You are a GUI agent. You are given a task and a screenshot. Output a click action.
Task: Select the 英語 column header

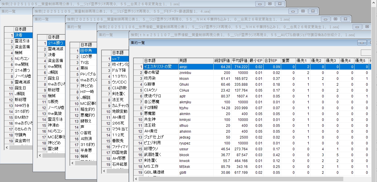click(x=196, y=61)
